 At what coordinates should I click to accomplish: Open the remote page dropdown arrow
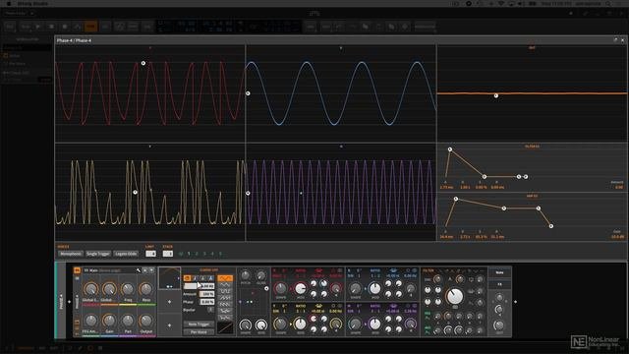[151, 270]
